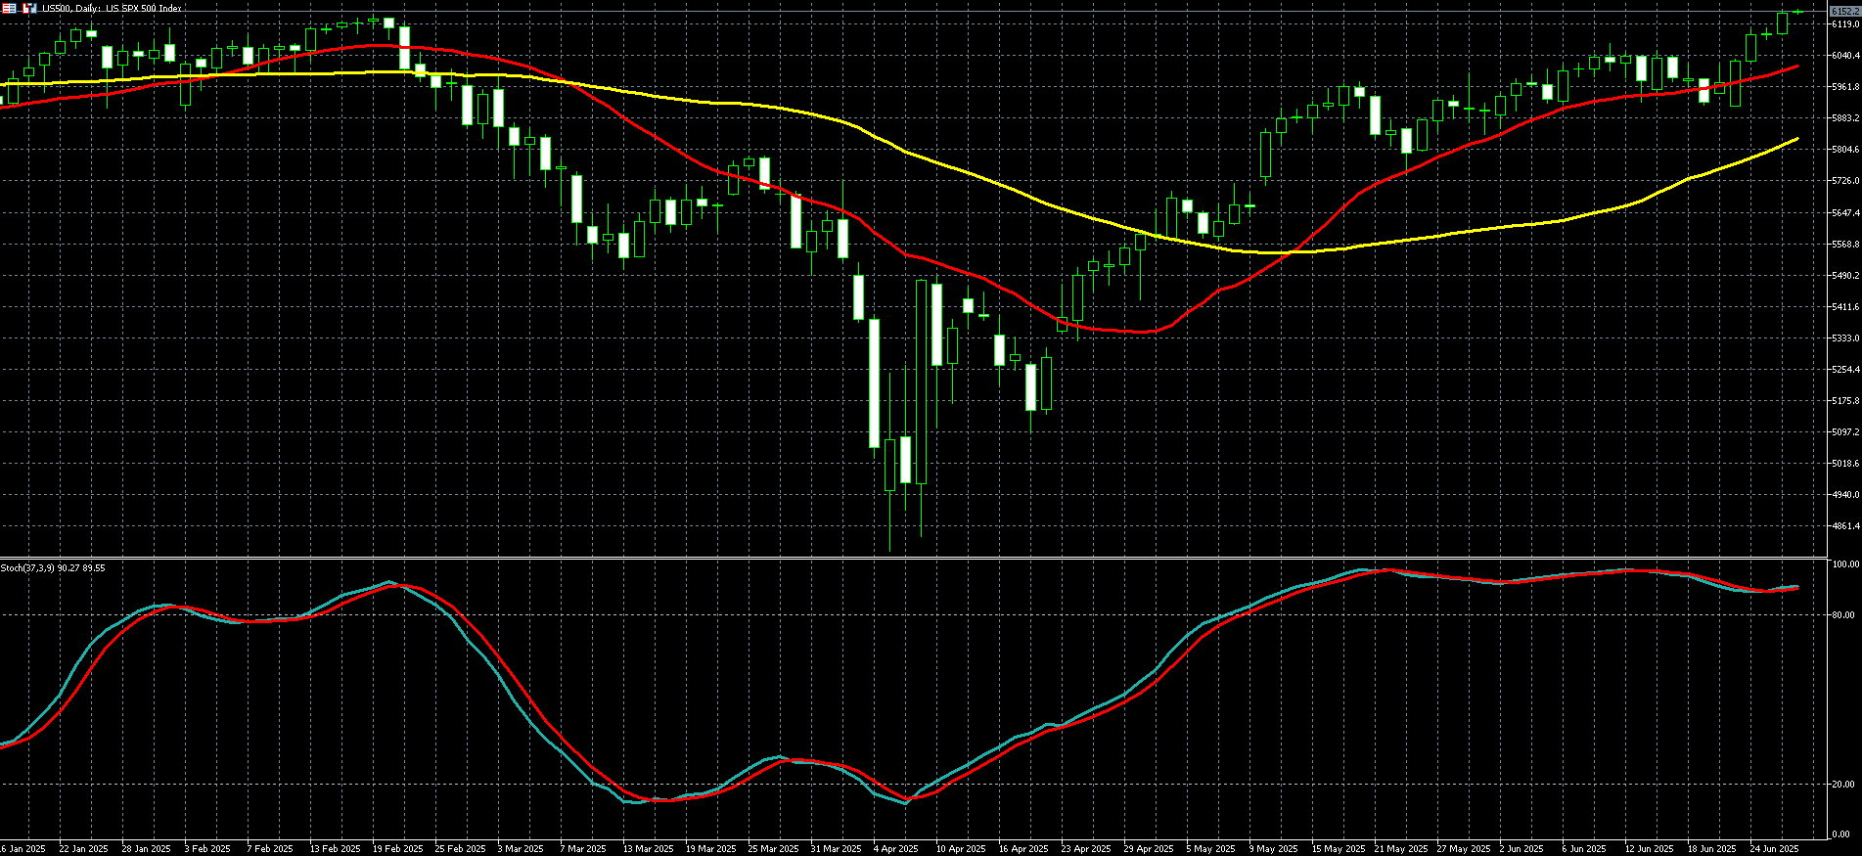Select the 6 Jan 2025 date label
Screen dimensions: 1862x856
[x=23, y=849]
